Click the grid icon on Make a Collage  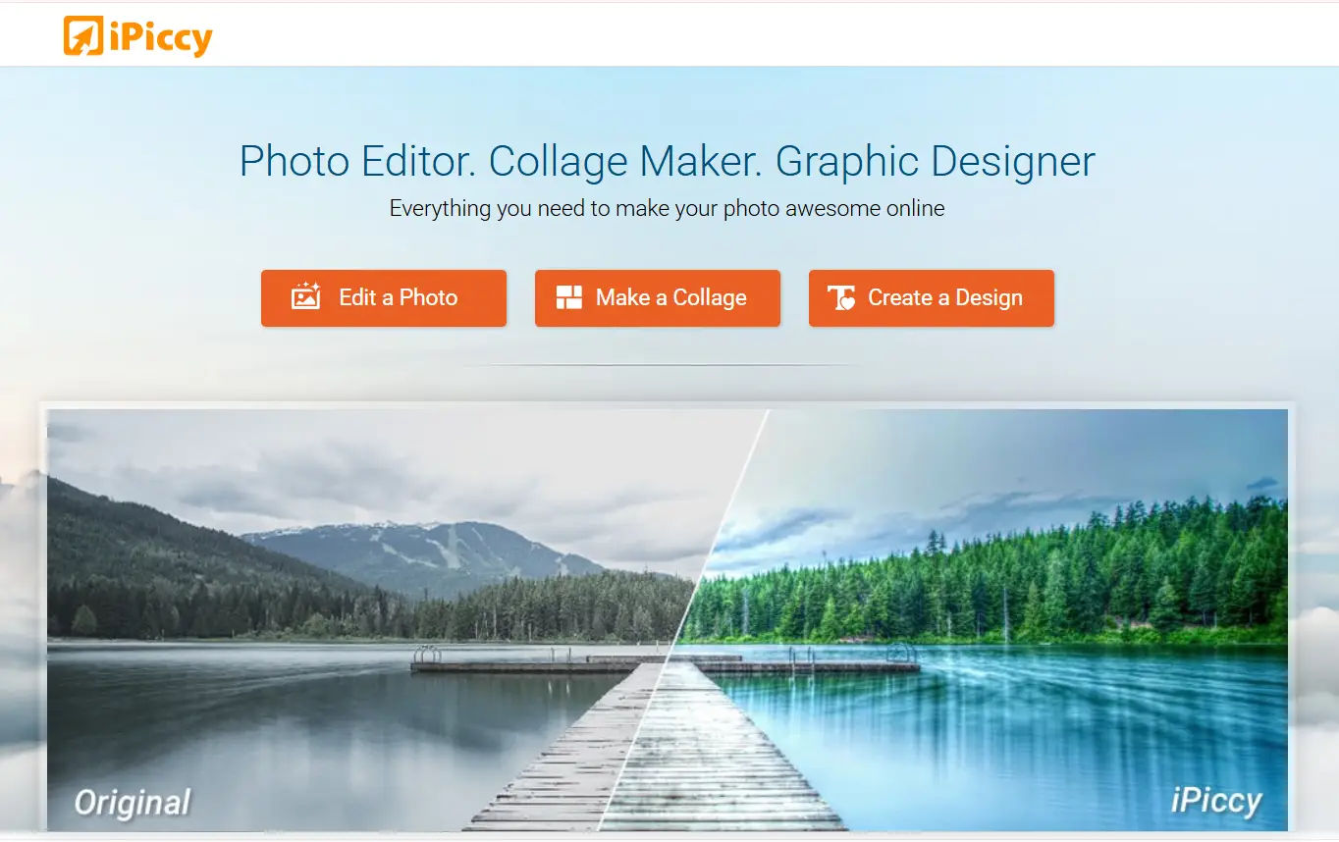(569, 298)
